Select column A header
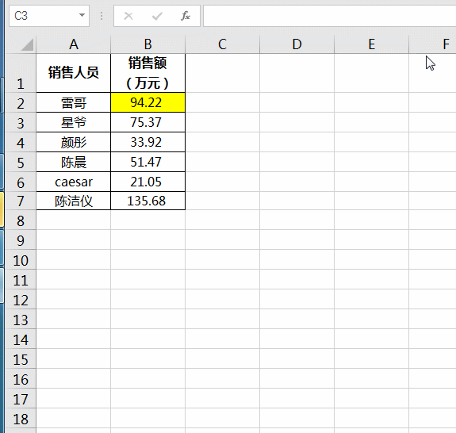456x433 pixels. 74,44
